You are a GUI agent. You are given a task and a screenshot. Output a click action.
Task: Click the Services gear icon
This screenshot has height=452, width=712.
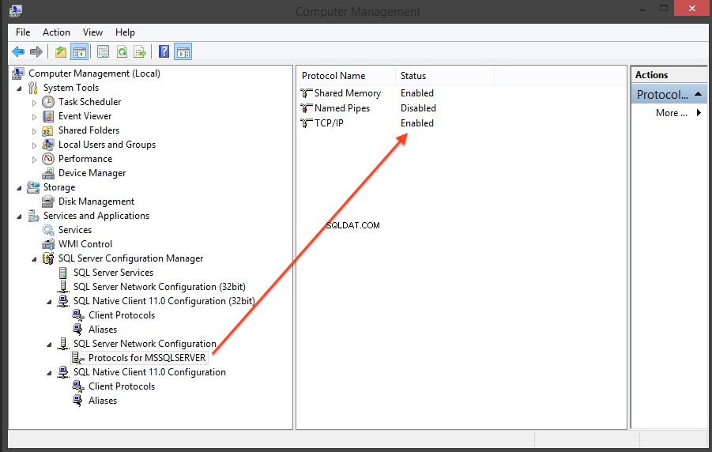(x=47, y=230)
